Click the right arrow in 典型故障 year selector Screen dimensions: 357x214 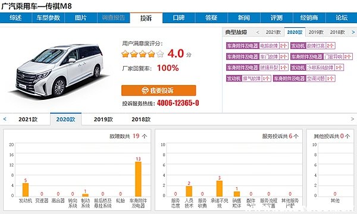click(x=353, y=32)
